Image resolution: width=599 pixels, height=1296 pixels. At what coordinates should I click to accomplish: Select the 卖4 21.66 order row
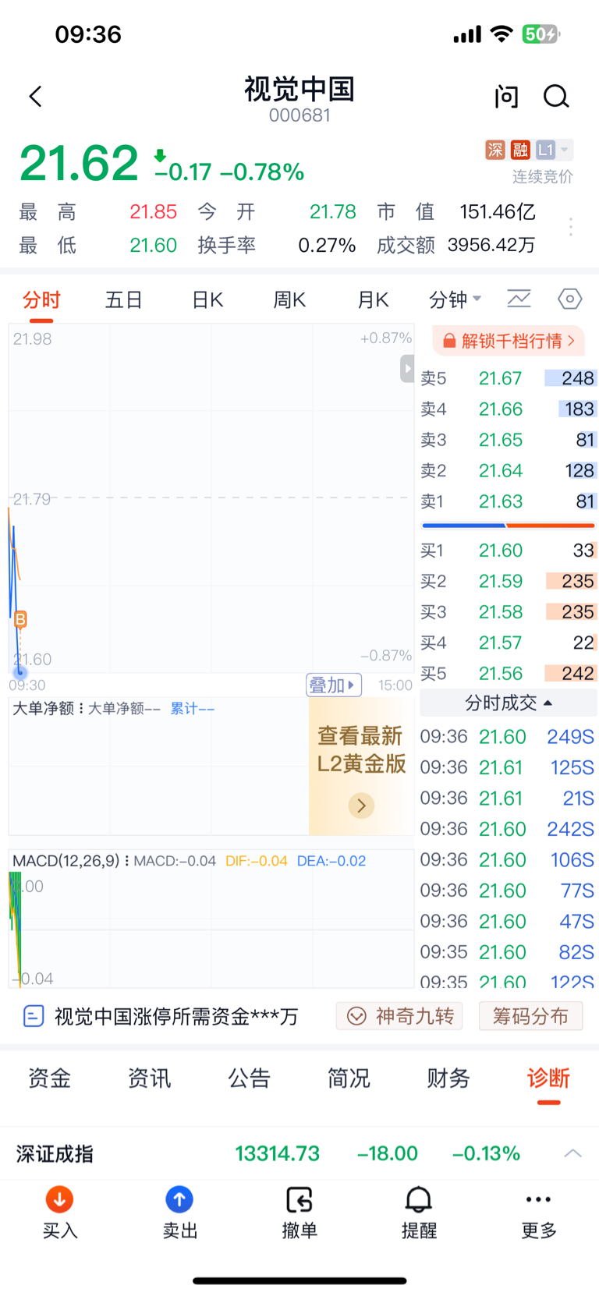509,409
